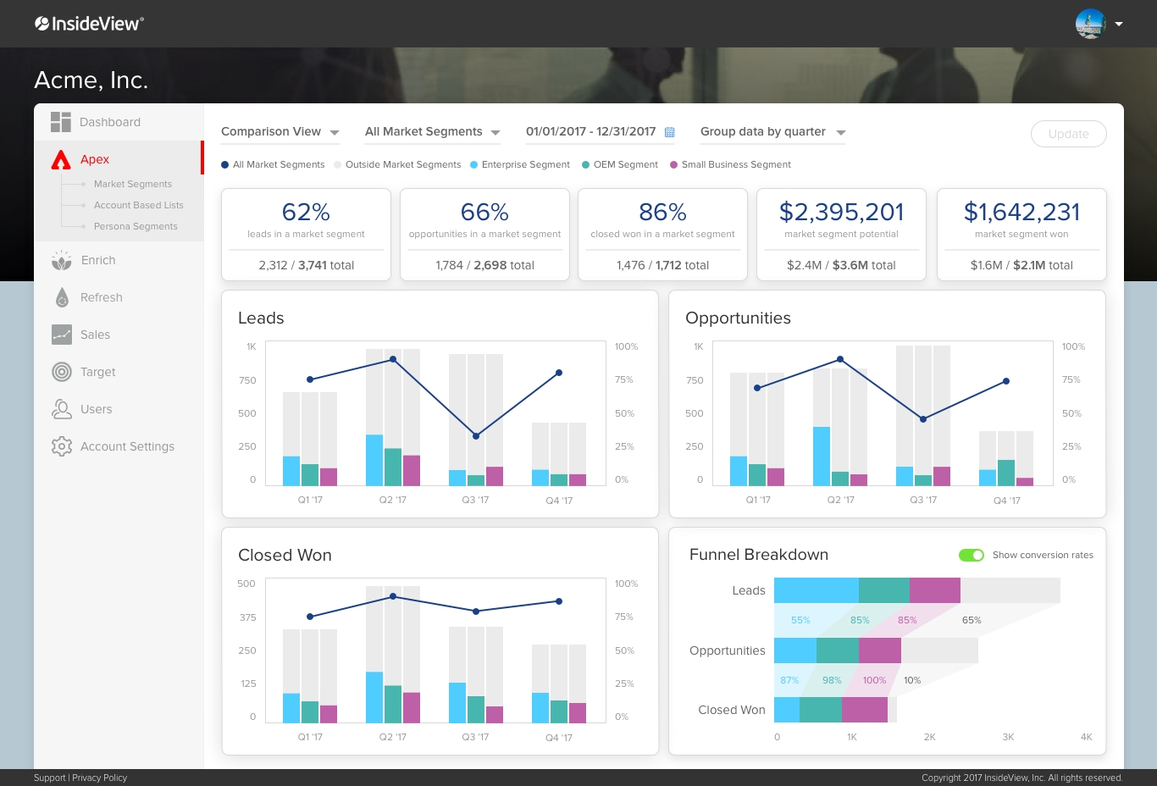Click the $1,642,231 segment won card
Viewport: 1157px width, 786px height.
1022,235
